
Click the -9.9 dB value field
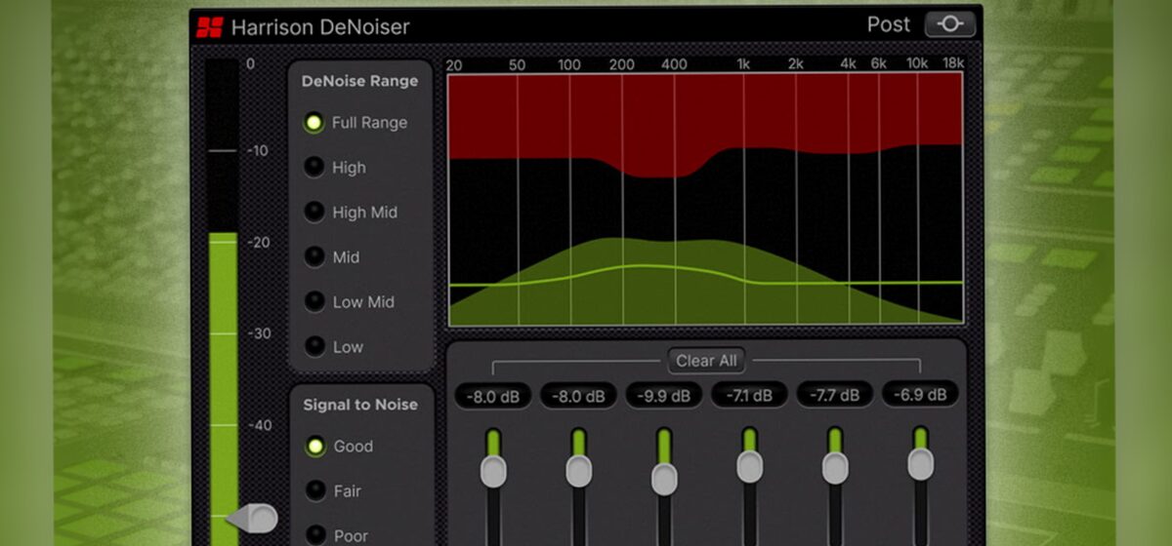tap(664, 396)
